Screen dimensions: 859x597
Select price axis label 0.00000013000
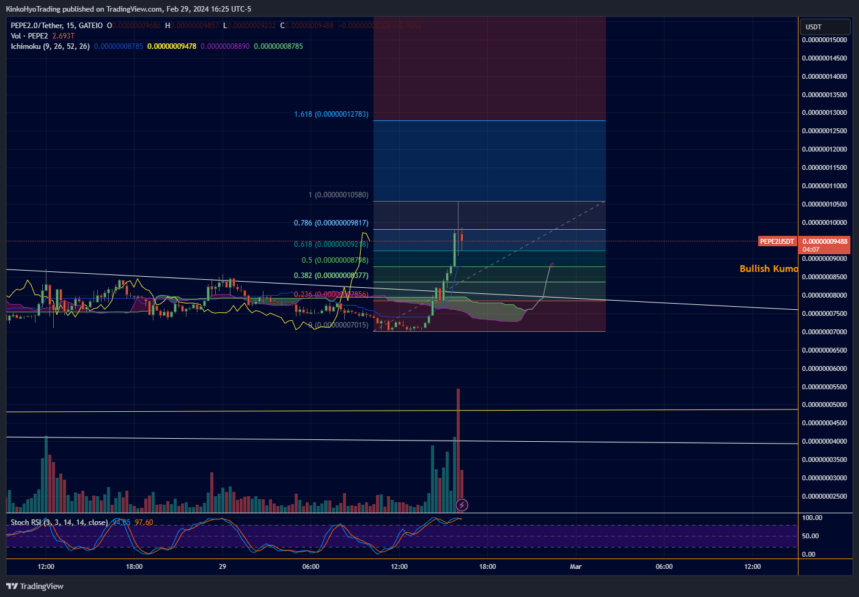824,112
